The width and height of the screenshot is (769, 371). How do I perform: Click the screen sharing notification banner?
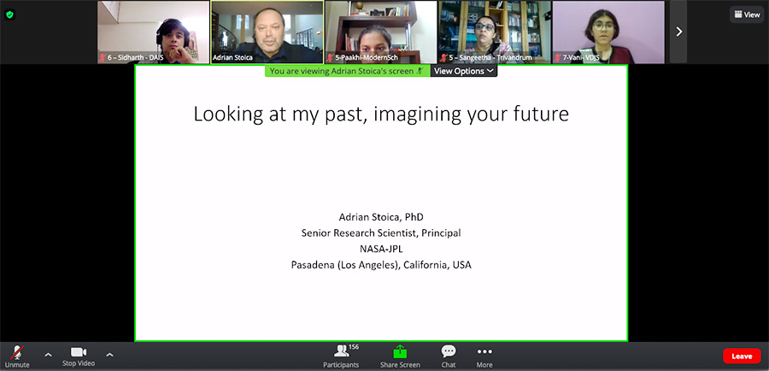[x=346, y=72]
